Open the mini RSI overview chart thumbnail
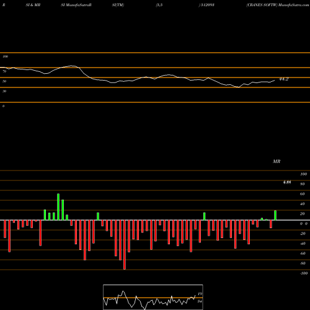Image resolution: width=310 pixels, height=310 pixels. click(153, 297)
